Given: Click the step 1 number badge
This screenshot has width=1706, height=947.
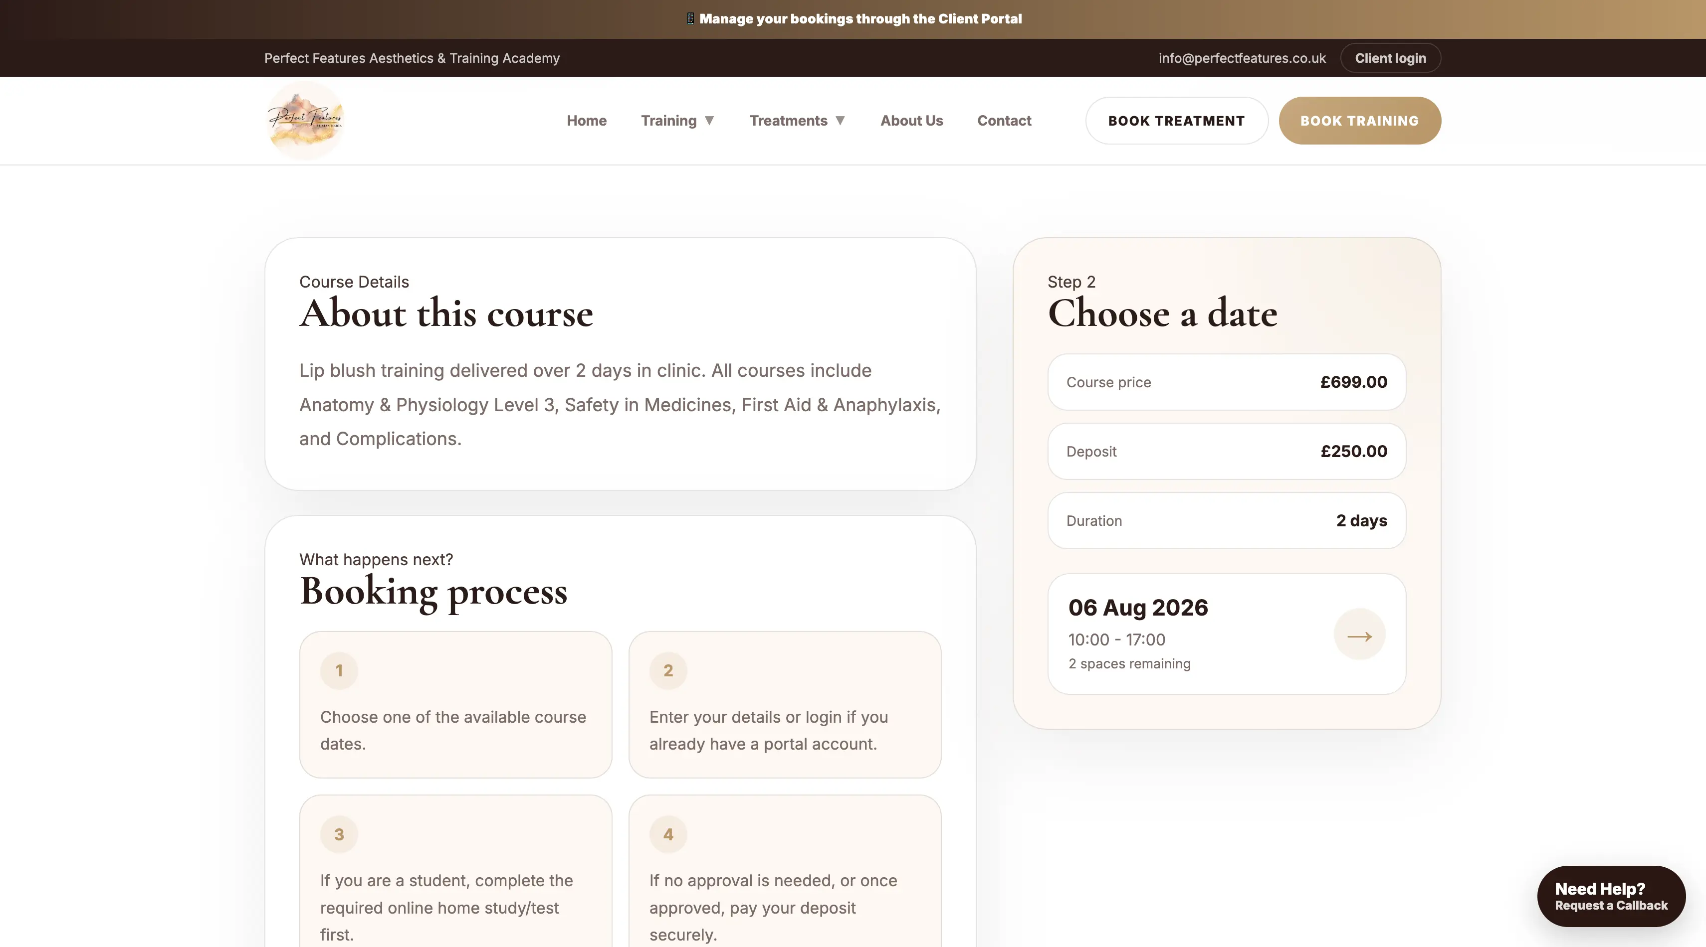Looking at the screenshot, I should click(339, 670).
